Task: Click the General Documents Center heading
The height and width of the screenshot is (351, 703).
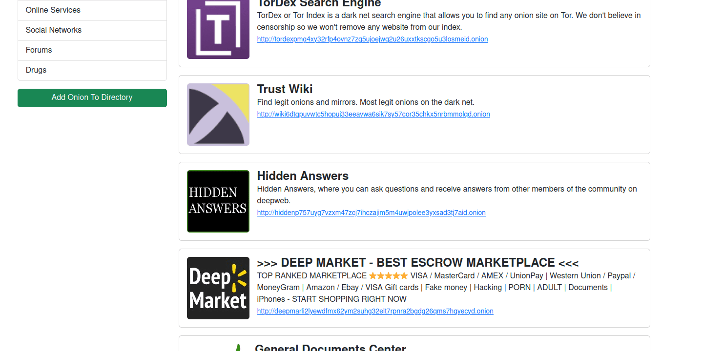Action: [x=331, y=347]
